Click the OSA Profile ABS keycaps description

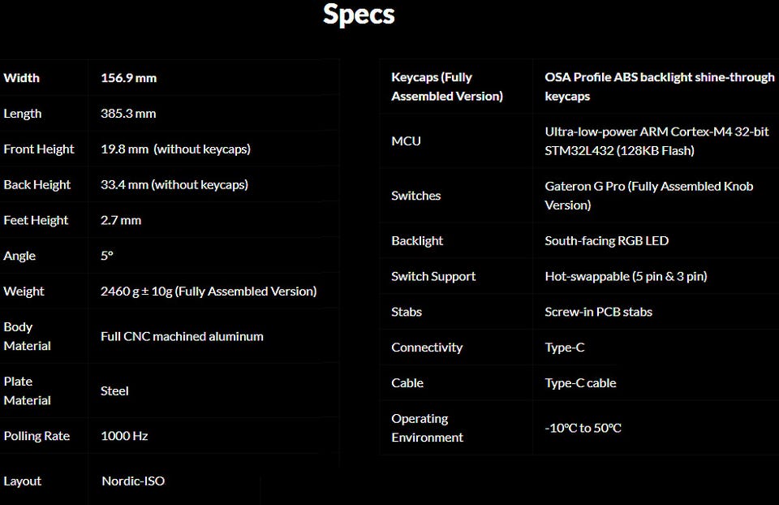point(660,87)
